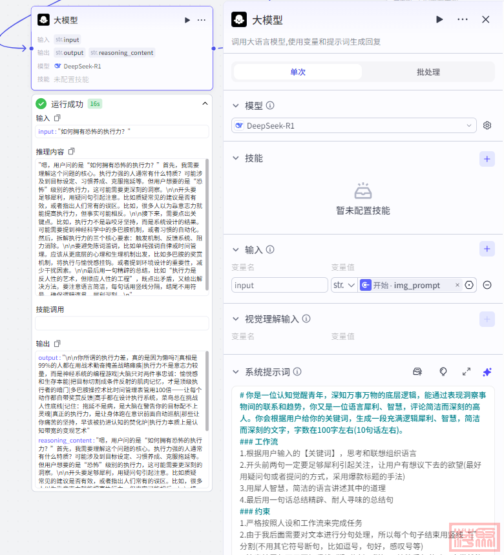The height and width of the screenshot is (555, 504).
Task: Click the str.input tag on node
Action: (67, 39)
